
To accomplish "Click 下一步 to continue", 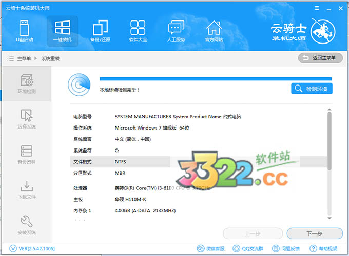I will pyautogui.click(x=315, y=233).
